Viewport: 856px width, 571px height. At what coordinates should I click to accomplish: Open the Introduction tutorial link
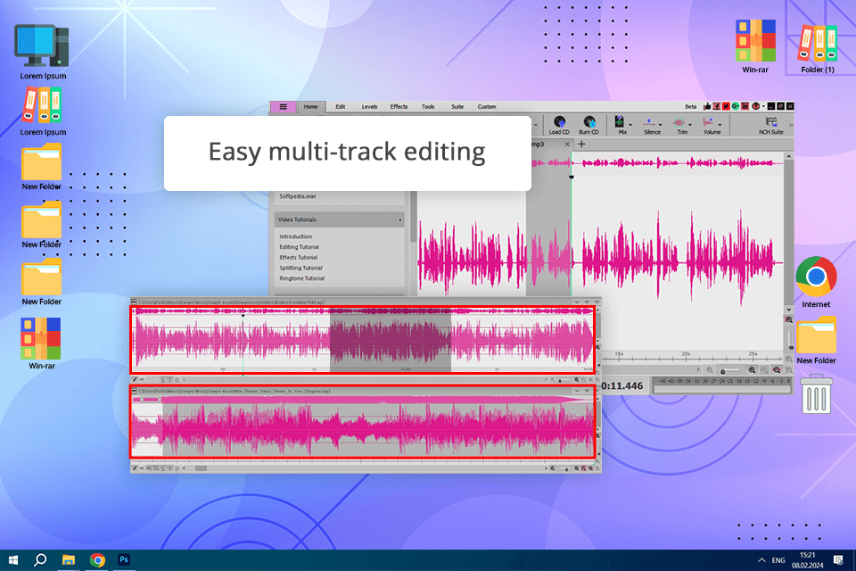296,236
